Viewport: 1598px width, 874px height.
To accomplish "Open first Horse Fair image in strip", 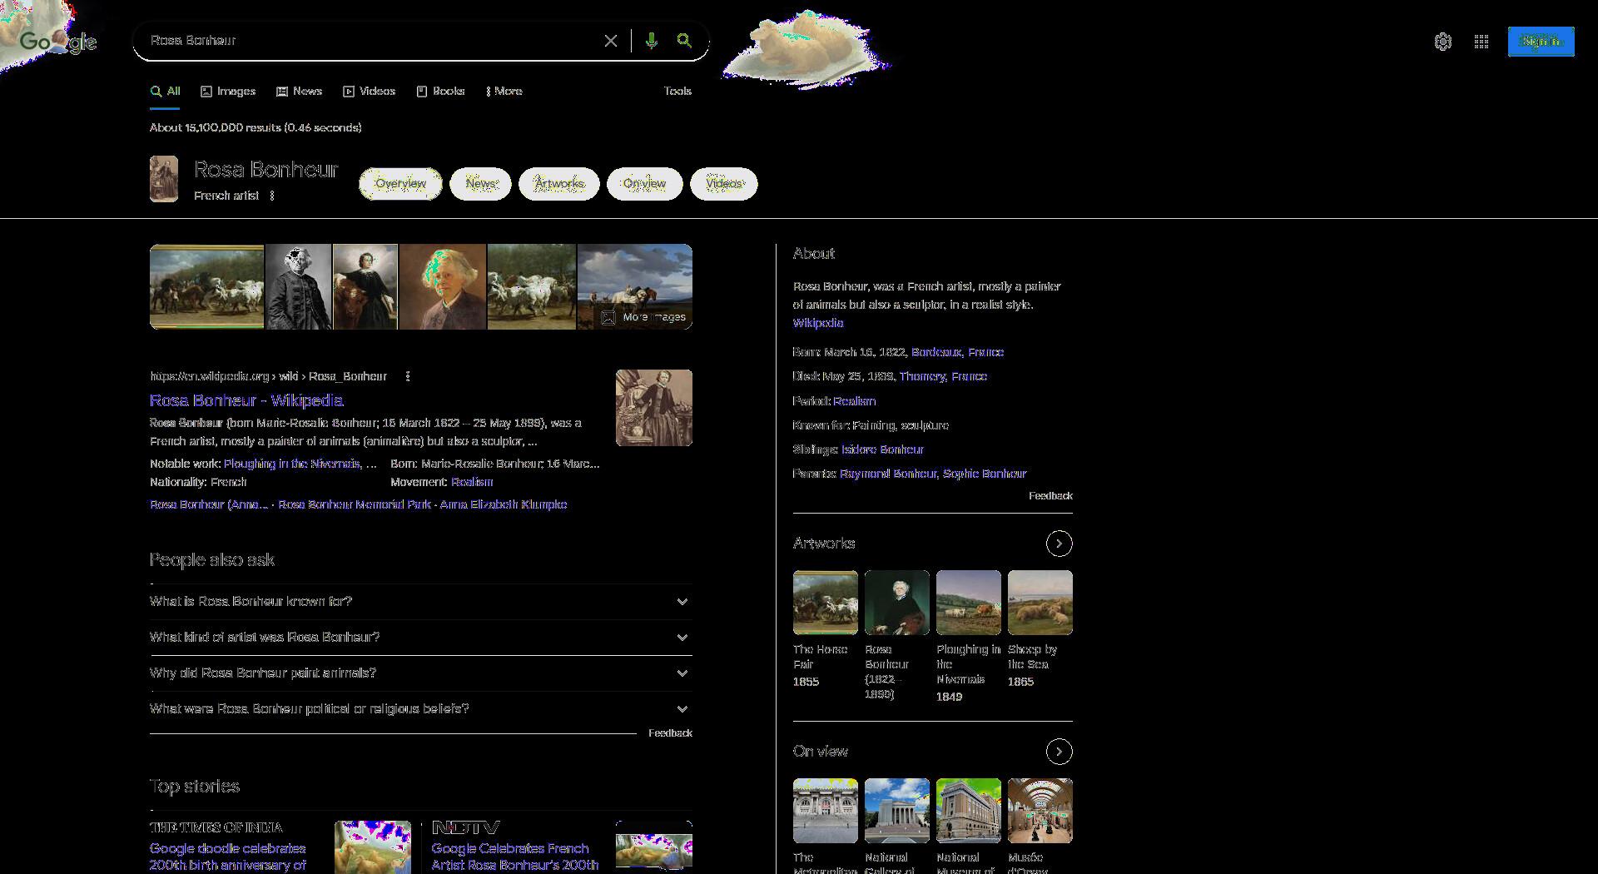I will click(206, 286).
